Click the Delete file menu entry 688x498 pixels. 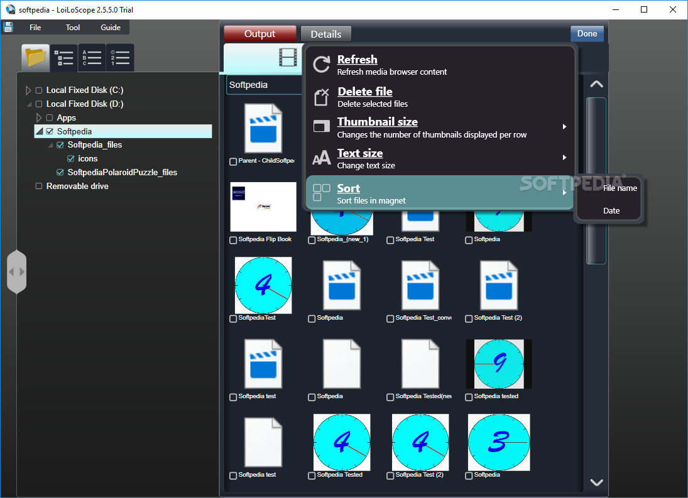coord(440,97)
